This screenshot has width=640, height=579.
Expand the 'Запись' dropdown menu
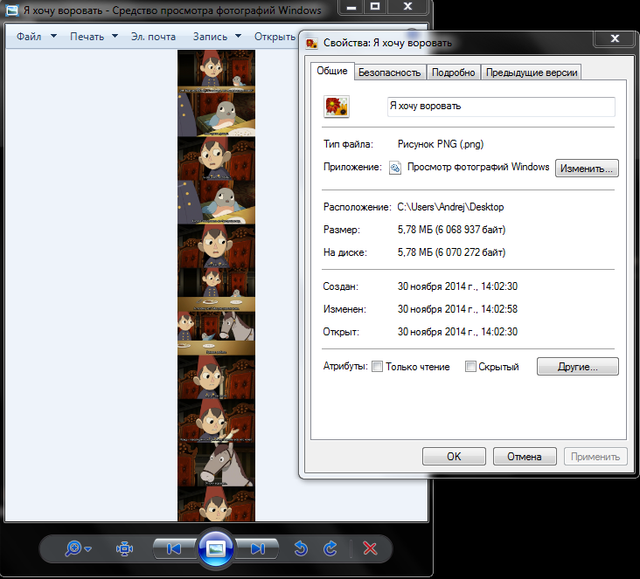[216, 37]
